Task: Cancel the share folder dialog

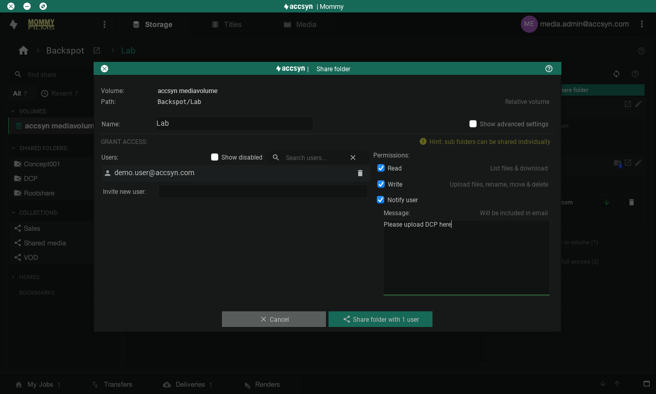Action: point(274,319)
